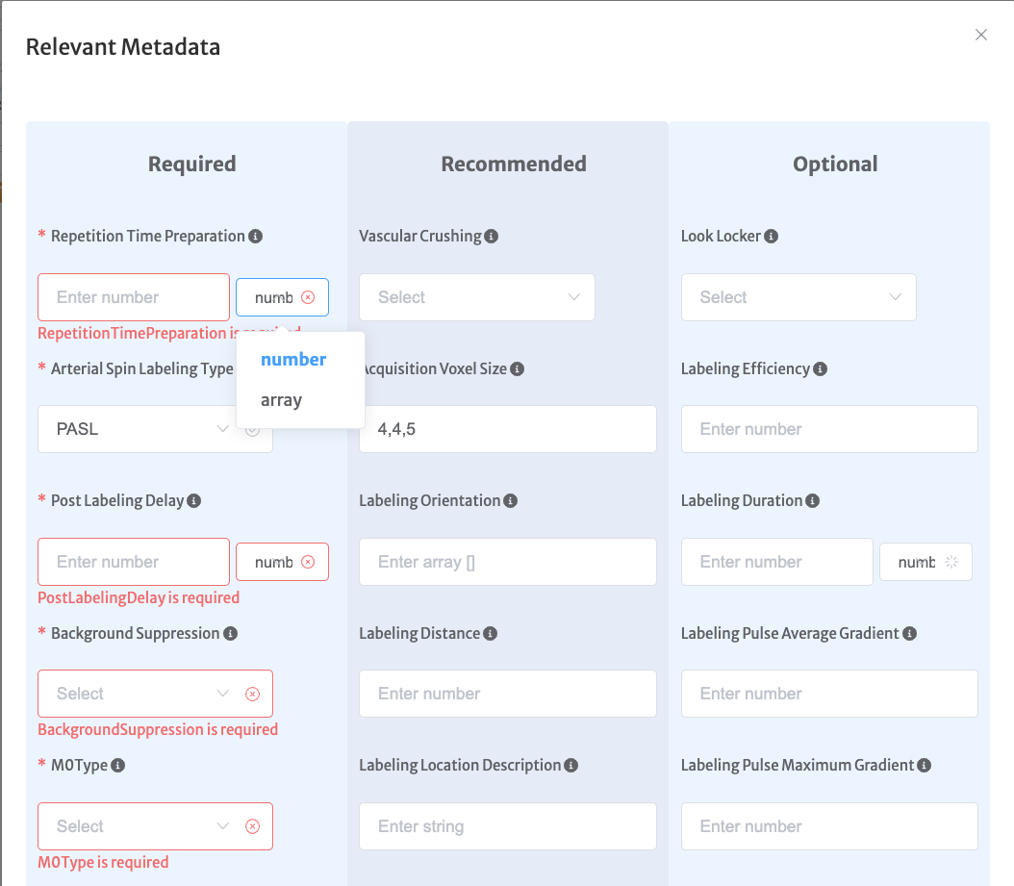Open Labeling Efficiency info icon
This screenshot has height=886, width=1014.
click(820, 368)
